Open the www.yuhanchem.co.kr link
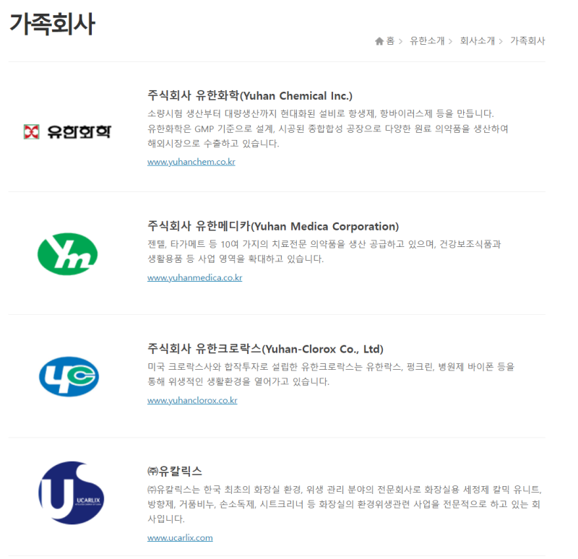 click(191, 162)
